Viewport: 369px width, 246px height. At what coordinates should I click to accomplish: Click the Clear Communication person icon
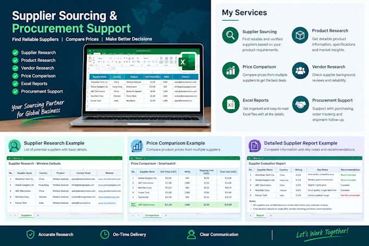coord(192,235)
